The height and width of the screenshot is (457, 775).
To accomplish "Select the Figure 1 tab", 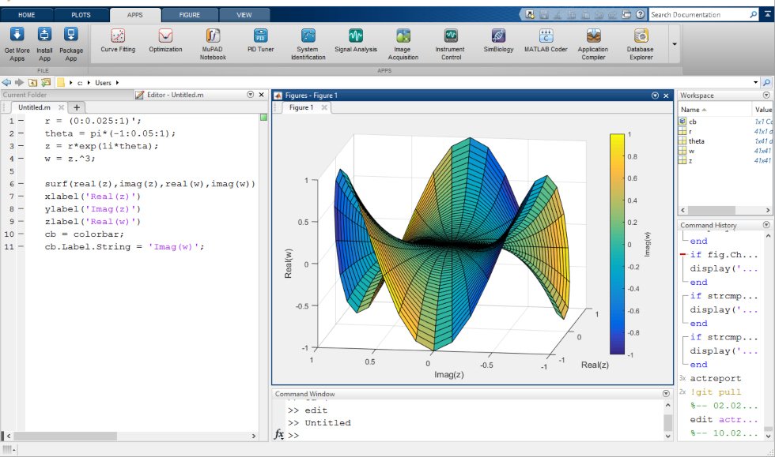I will 301,107.
